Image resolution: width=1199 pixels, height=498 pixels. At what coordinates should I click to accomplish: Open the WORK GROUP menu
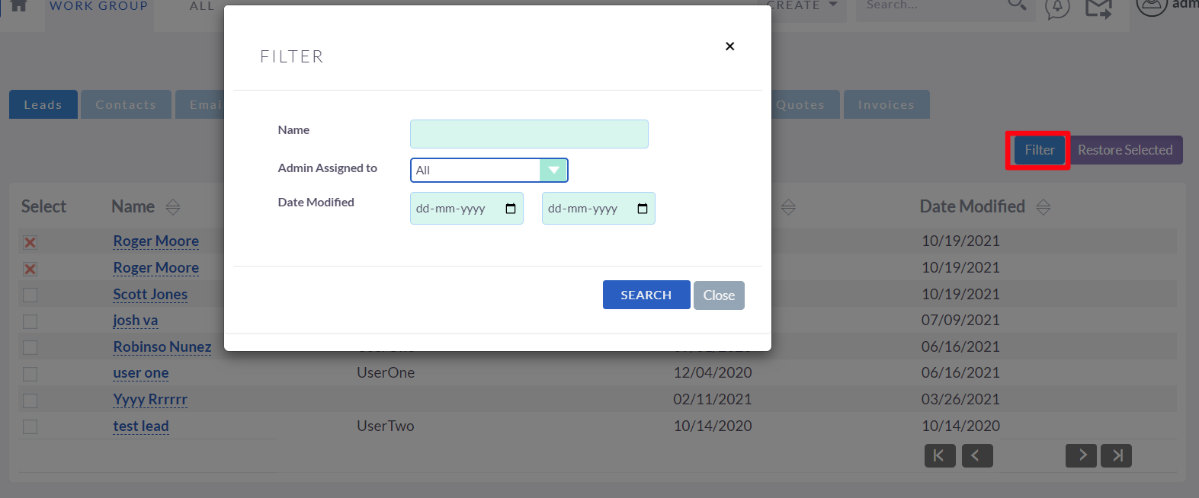[99, 7]
